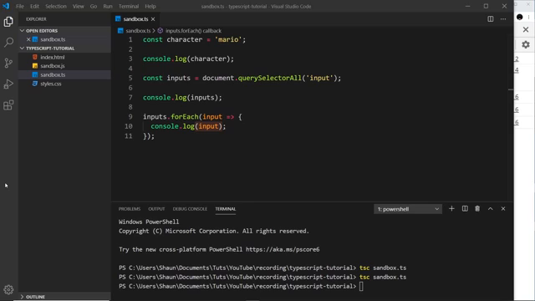Open the Run menu

108,6
